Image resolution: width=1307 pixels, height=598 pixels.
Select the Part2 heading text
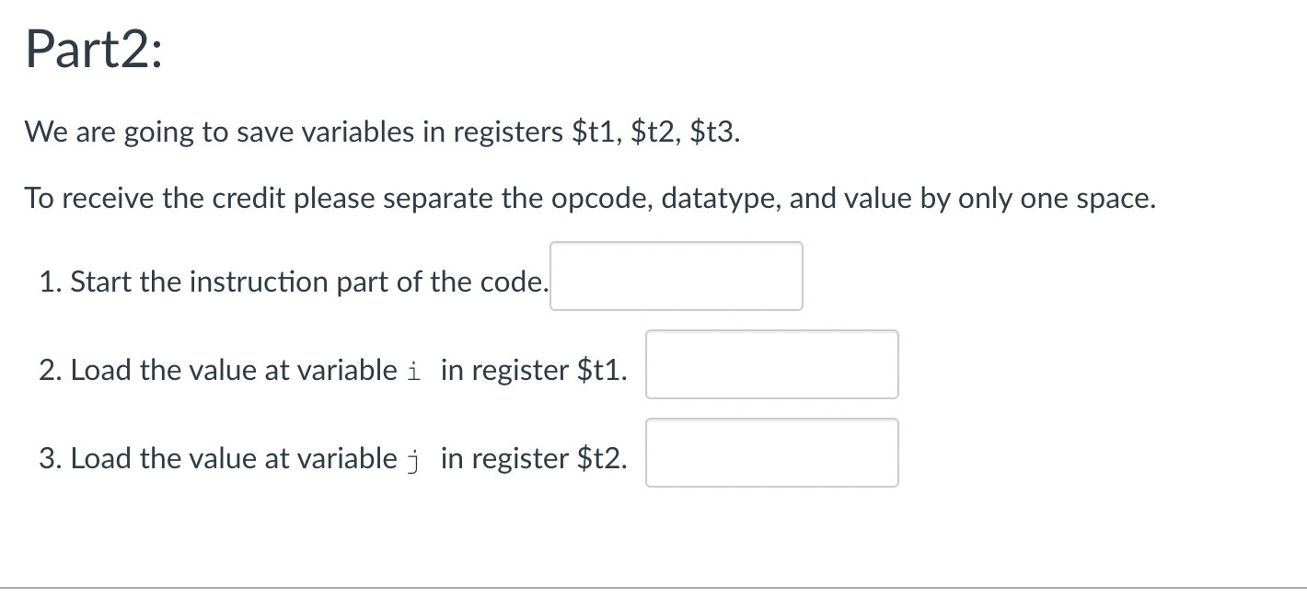tap(92, 49)
